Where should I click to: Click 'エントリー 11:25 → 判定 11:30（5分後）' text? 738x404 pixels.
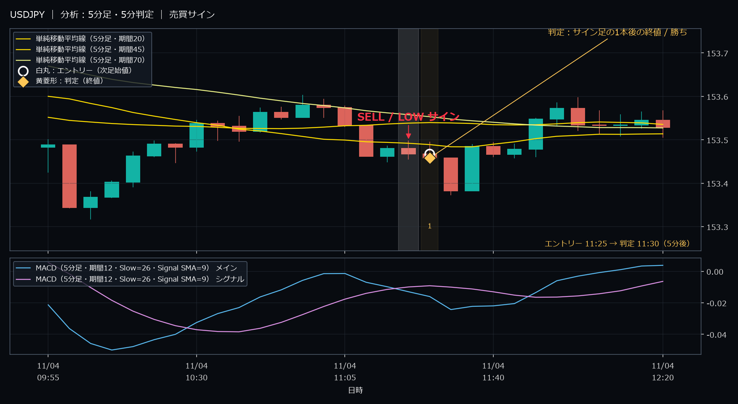[618, 244]
